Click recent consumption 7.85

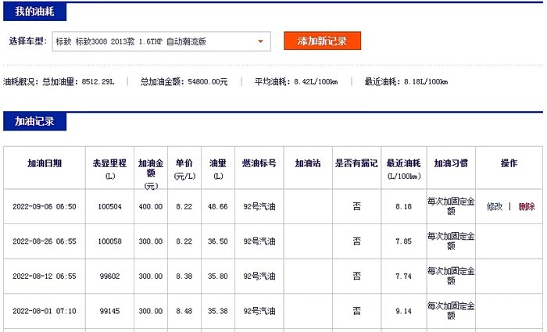click(x=404, y=241)
